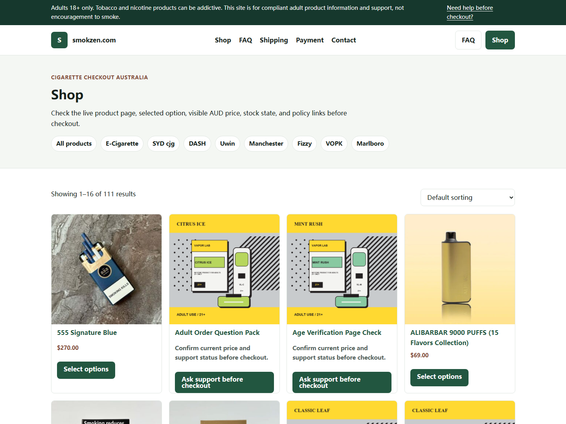Open the Default sorting dropdown

(x=468, y=197)
